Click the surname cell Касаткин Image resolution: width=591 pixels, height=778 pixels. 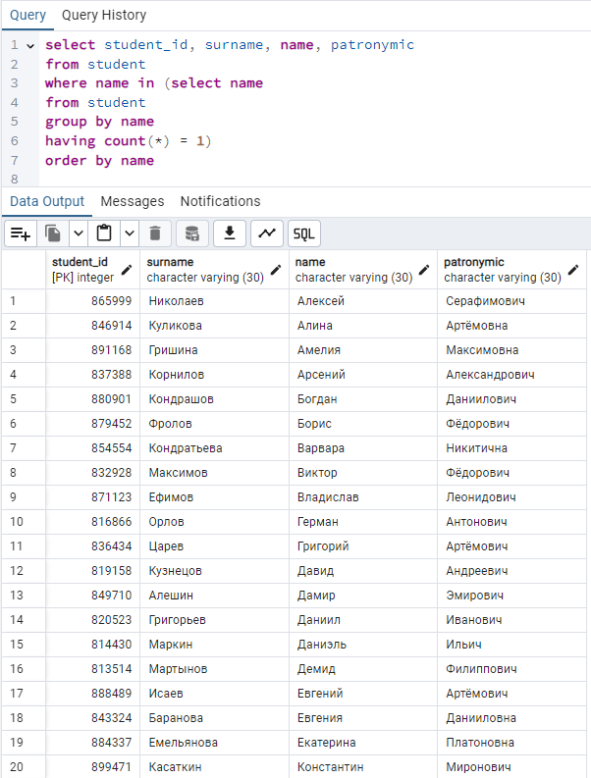(x=215, y=766)
